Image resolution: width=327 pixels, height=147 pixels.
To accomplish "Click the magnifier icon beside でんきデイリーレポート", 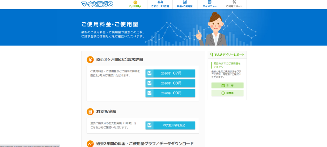I will (x=212, y=55).
